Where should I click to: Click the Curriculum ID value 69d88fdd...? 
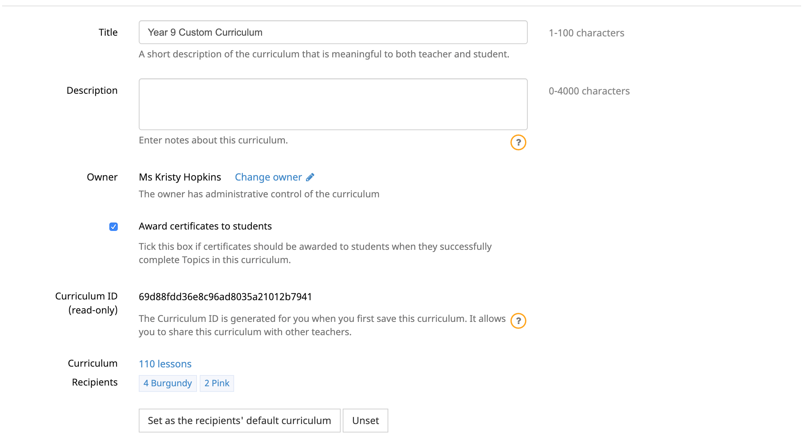coord(225,297)
